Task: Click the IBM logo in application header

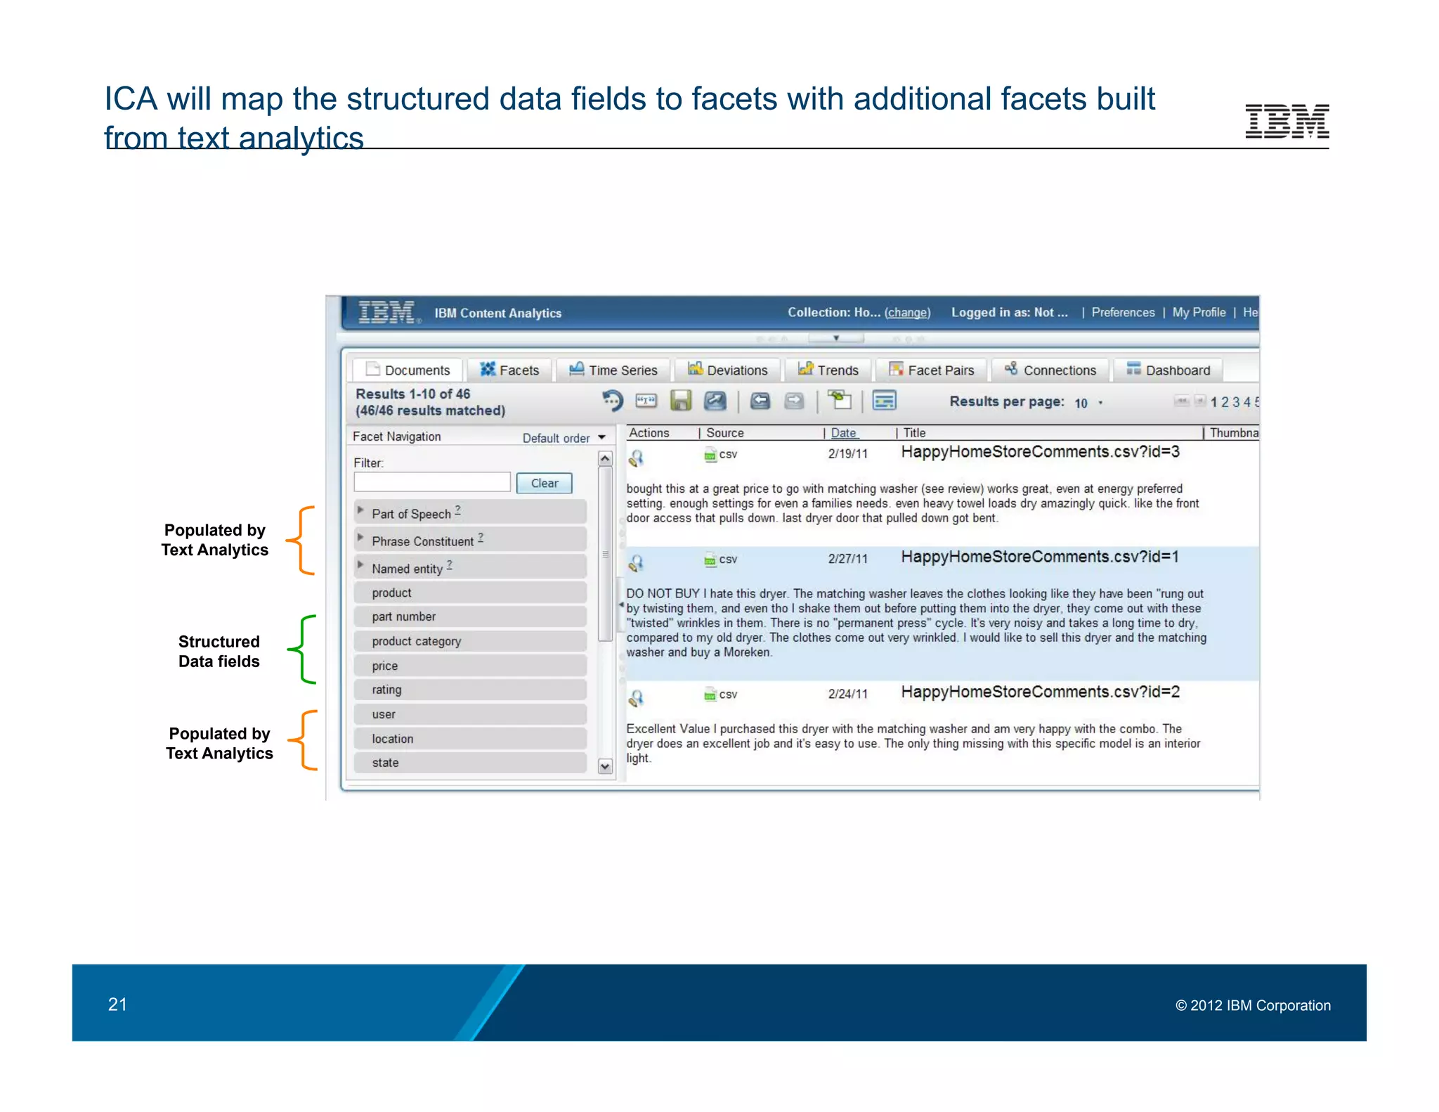Action: tap(389, 312)
